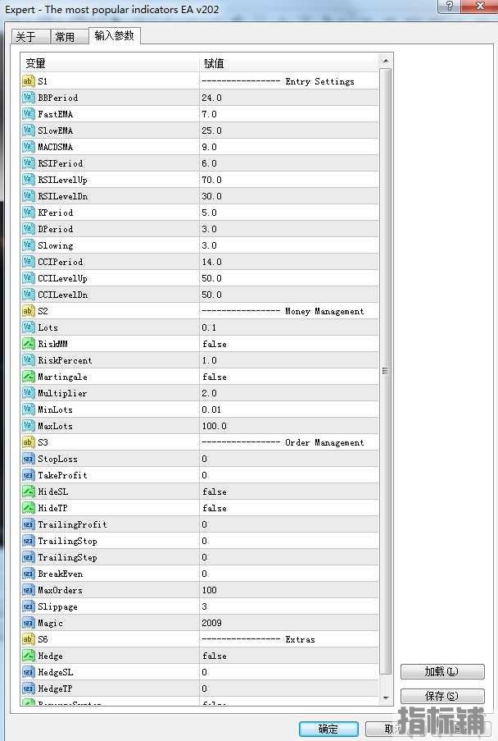
Task: Select the Hedge false value cell
Action: coord(215,656)
